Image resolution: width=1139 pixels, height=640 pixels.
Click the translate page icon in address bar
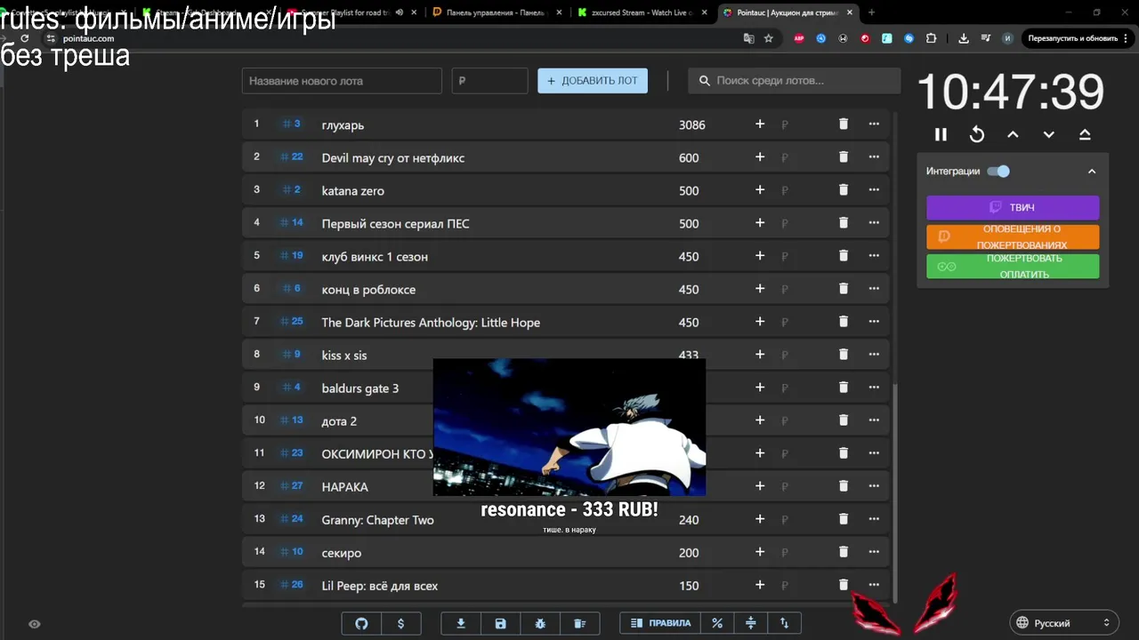point(748,38)
